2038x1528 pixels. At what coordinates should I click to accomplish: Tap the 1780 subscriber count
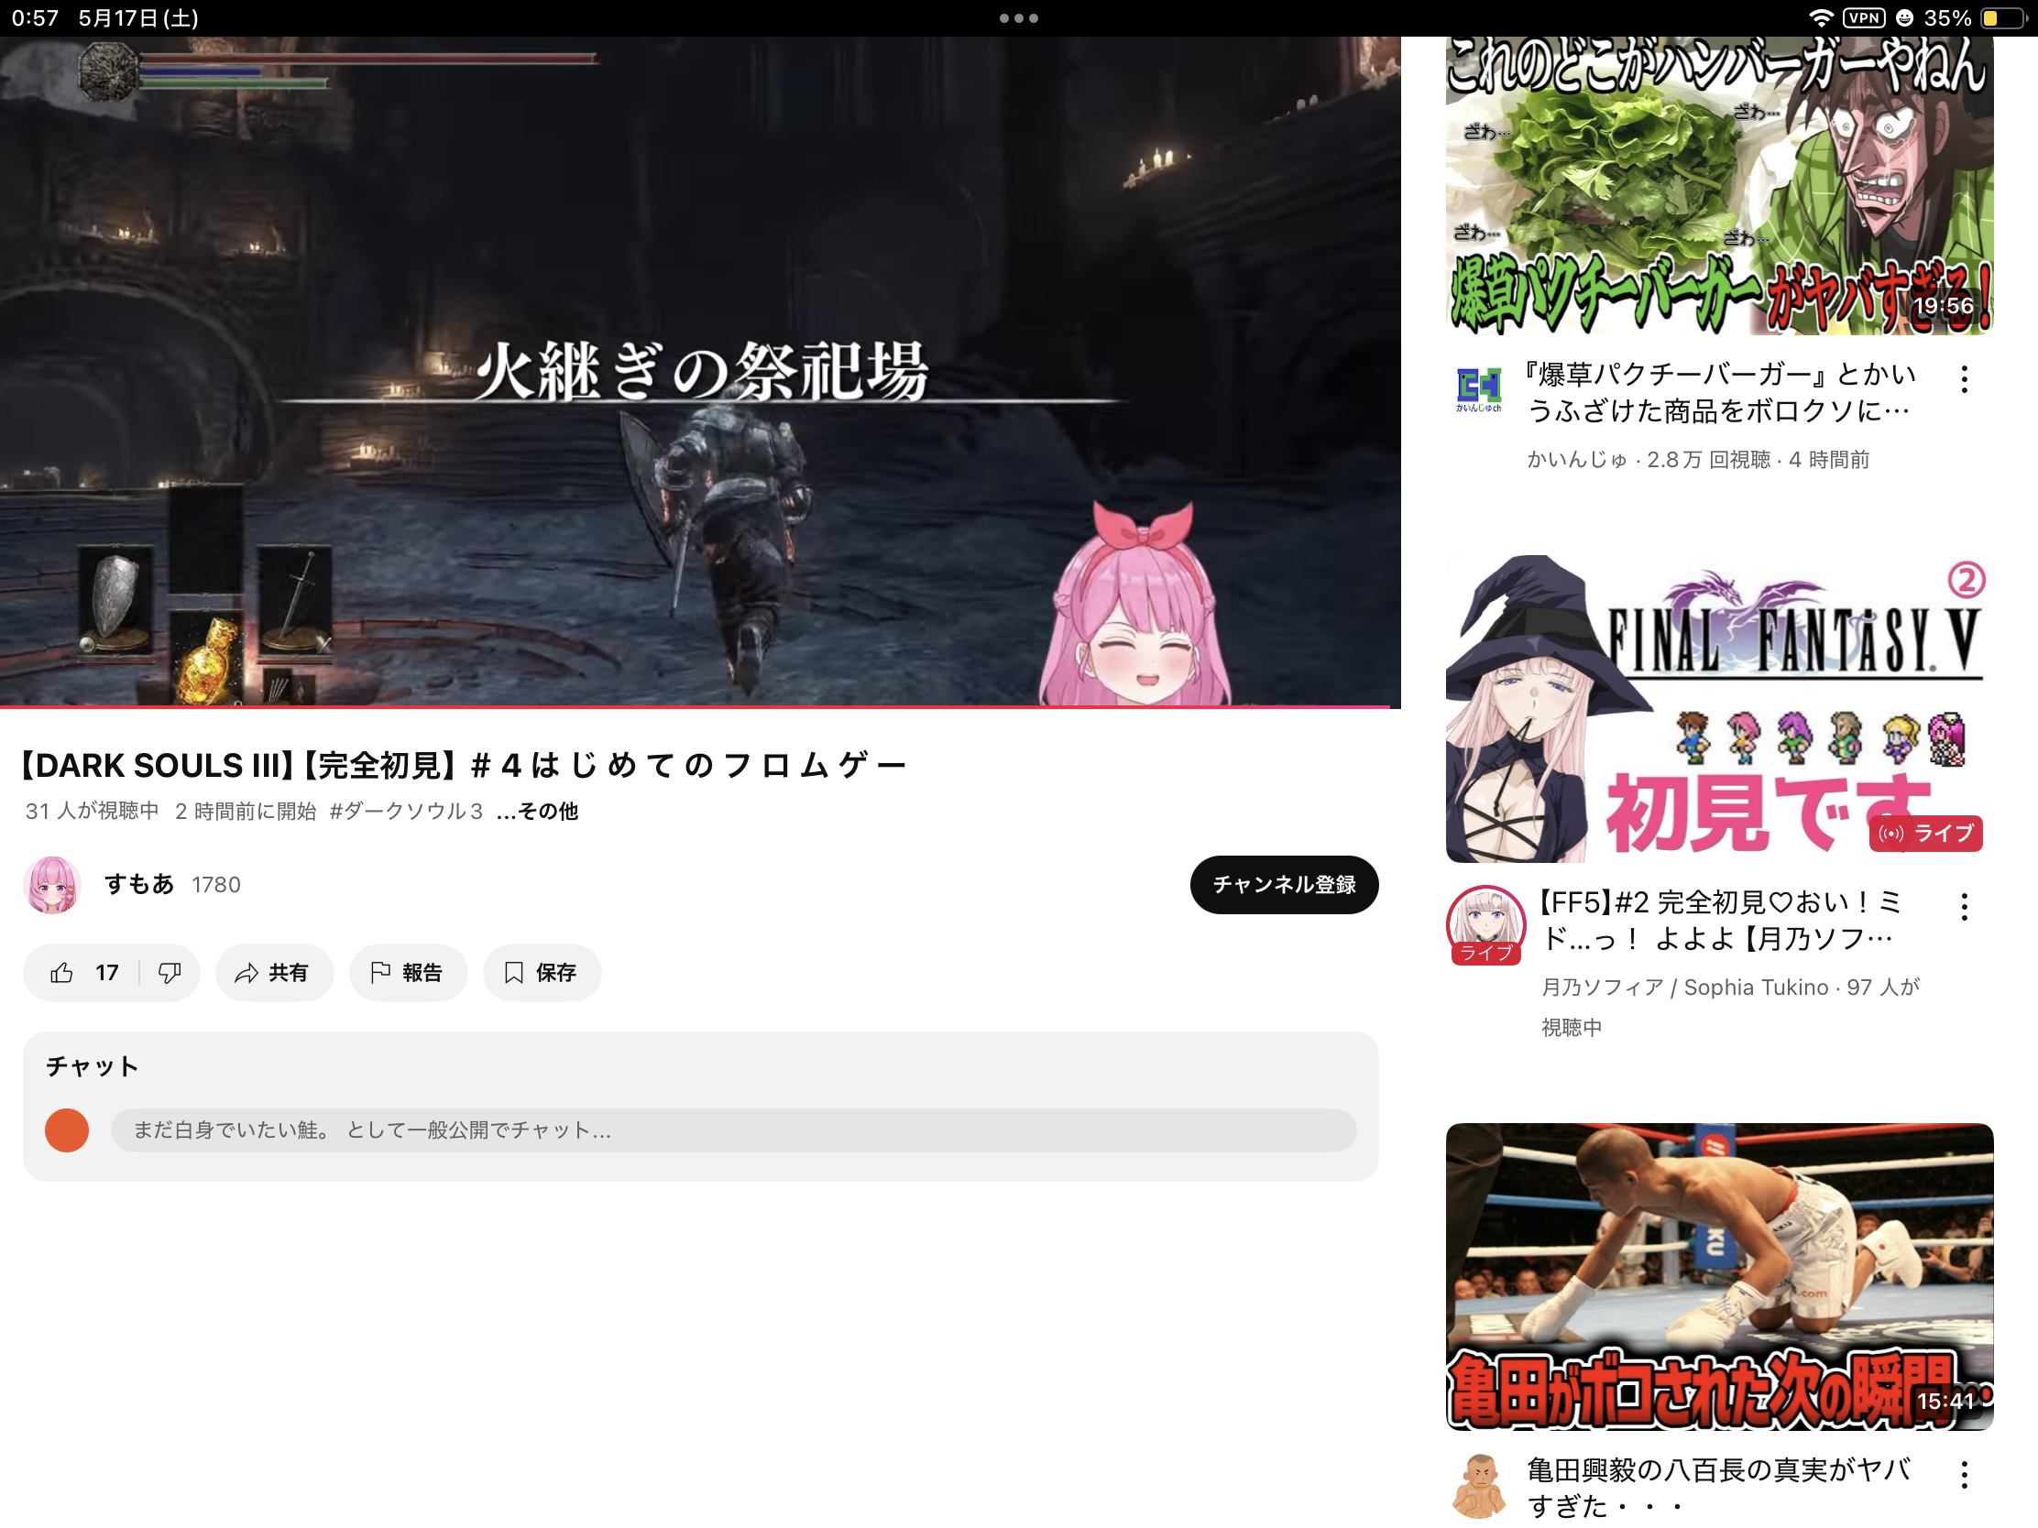(x=215, y=885)
